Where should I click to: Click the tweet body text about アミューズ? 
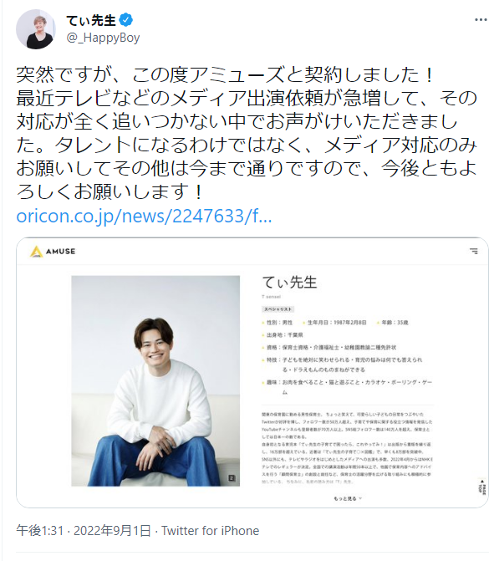click(x=247, y=133)
